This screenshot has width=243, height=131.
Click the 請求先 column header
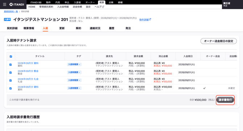coord(110,56)
